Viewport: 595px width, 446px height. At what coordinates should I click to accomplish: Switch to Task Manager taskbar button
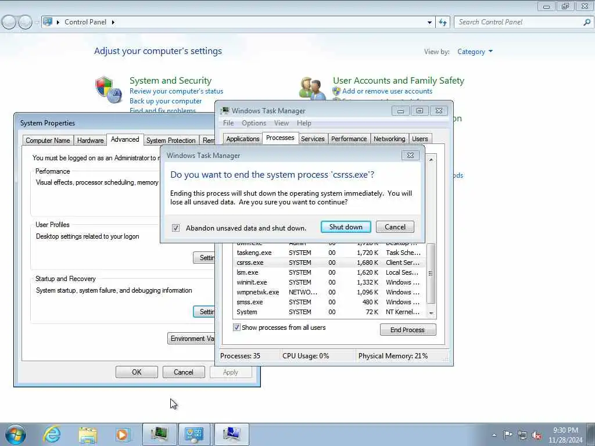[159, 434]
